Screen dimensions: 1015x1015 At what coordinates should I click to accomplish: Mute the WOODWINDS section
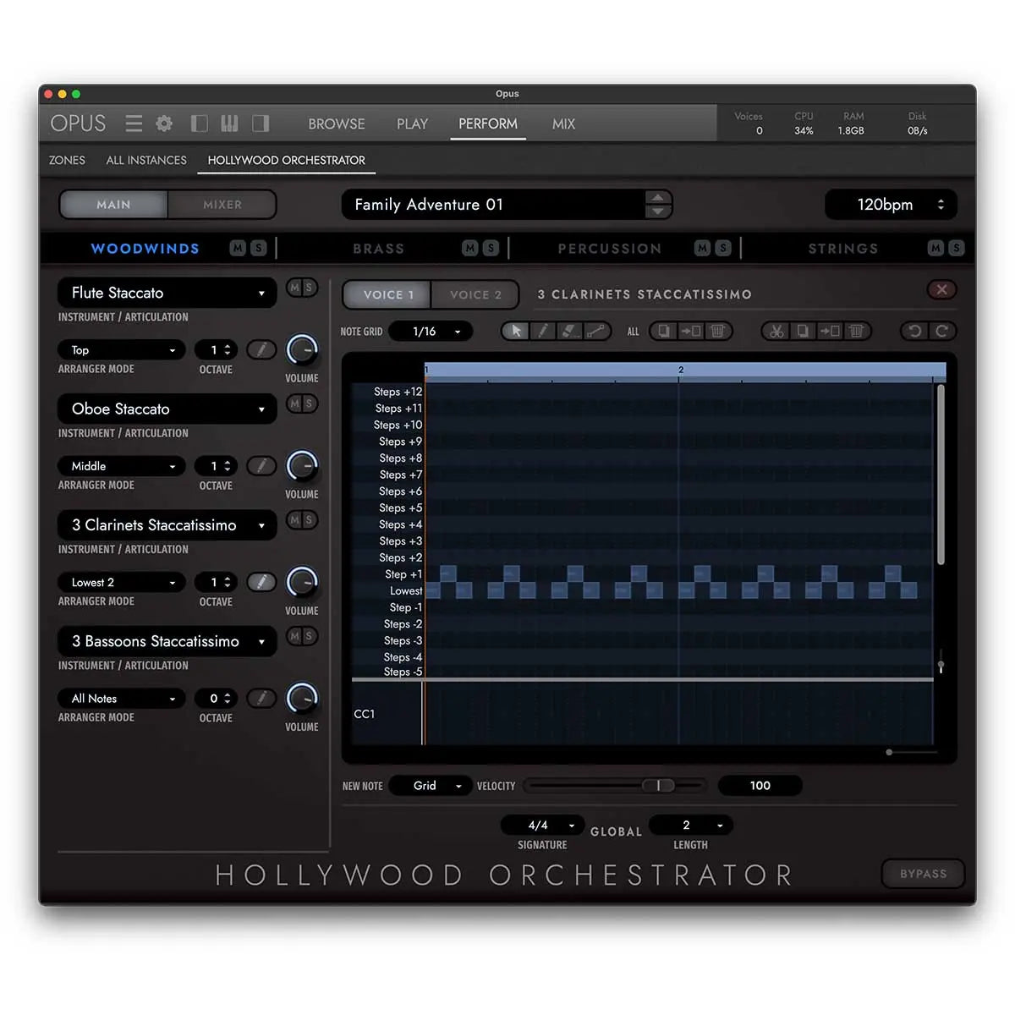[x=239, y=248]
